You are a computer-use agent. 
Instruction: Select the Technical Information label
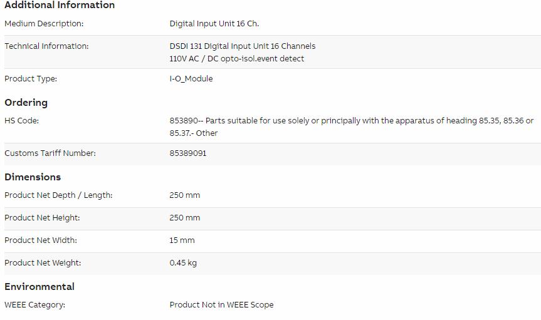46,46
